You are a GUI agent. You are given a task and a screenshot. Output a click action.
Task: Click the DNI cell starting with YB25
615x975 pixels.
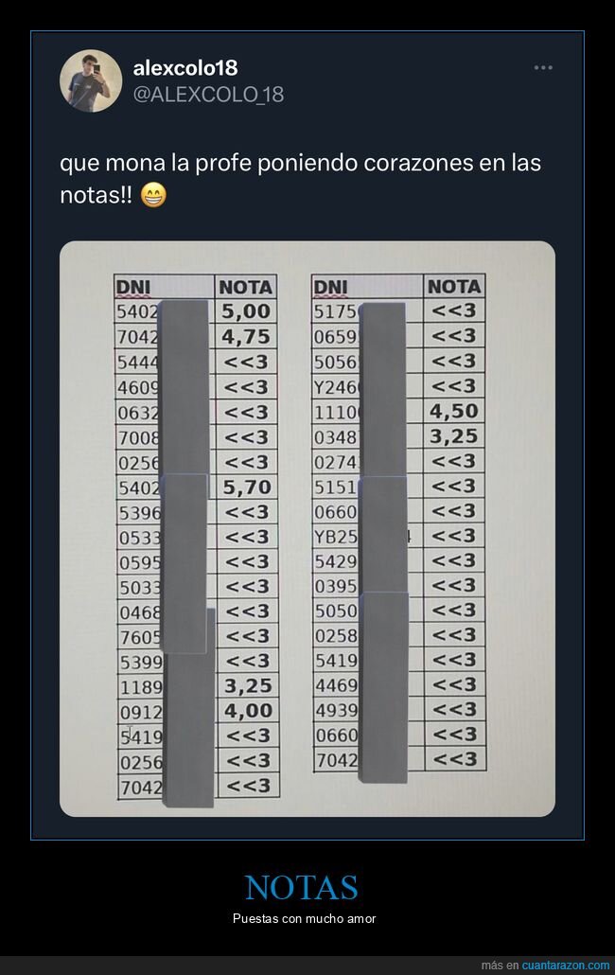point(335,537)
